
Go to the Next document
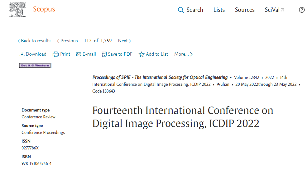[x=125, y=41]
